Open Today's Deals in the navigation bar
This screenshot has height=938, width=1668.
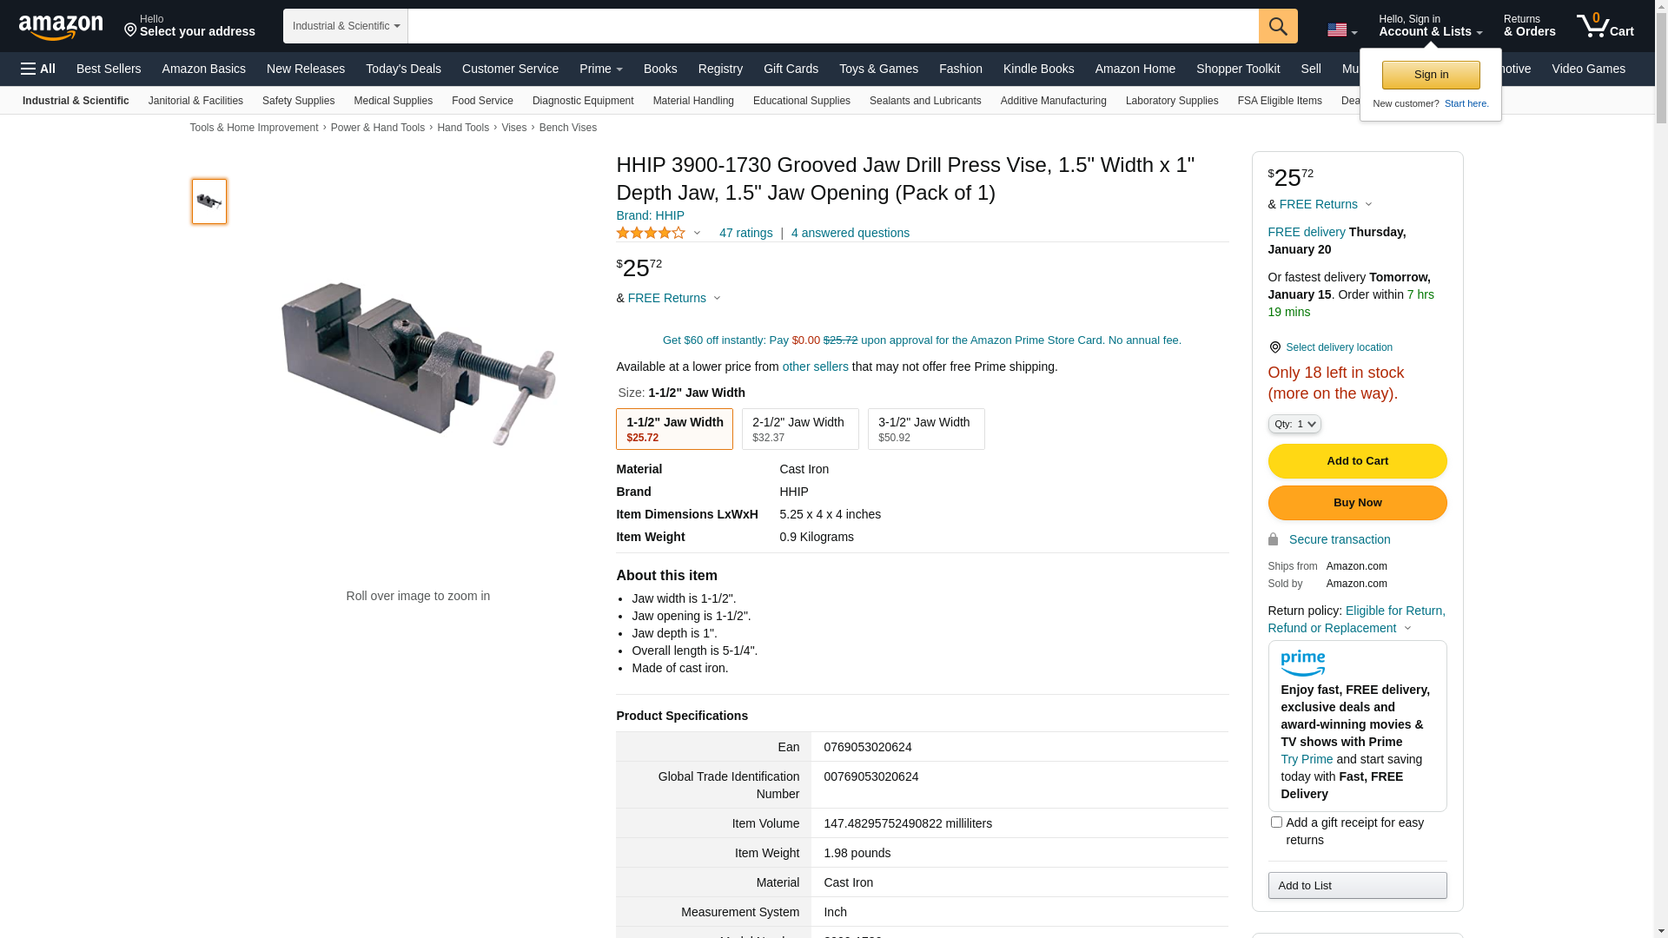[x=403, y=69]
